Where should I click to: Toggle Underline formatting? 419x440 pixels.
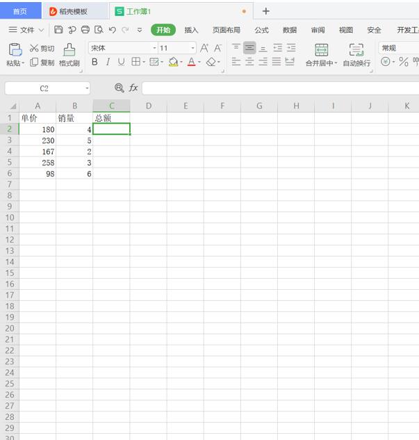[121, 62]
